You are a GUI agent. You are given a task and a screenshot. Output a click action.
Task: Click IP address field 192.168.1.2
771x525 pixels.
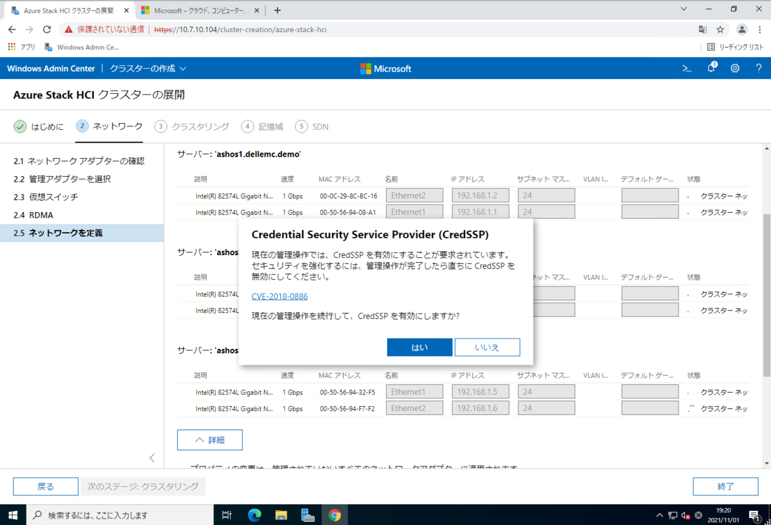click(x=481, y=195)
